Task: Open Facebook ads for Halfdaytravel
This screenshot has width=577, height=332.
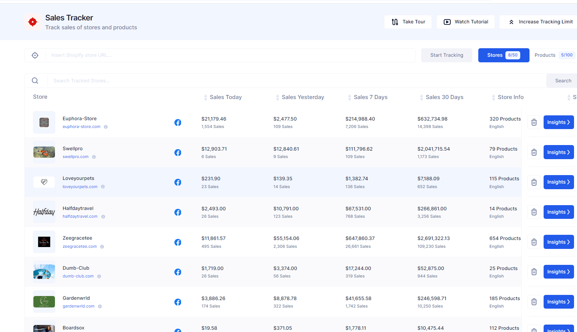Action: tap(178, 212)
